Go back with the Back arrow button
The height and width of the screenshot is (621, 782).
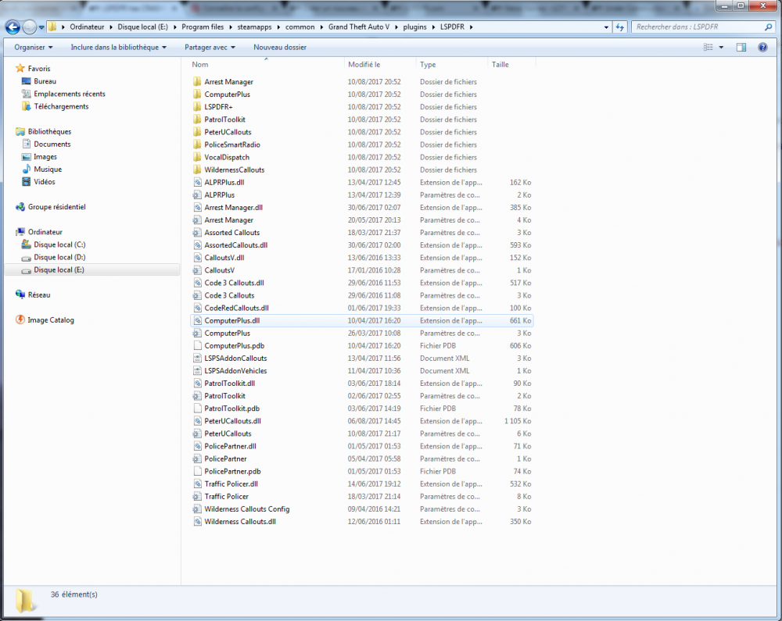coord(13,27)
